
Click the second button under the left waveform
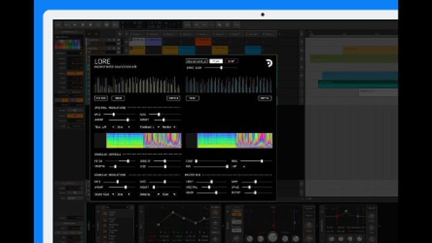pos(118,98)
